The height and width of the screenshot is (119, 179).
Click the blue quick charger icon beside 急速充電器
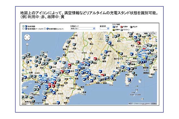(26, 26)
